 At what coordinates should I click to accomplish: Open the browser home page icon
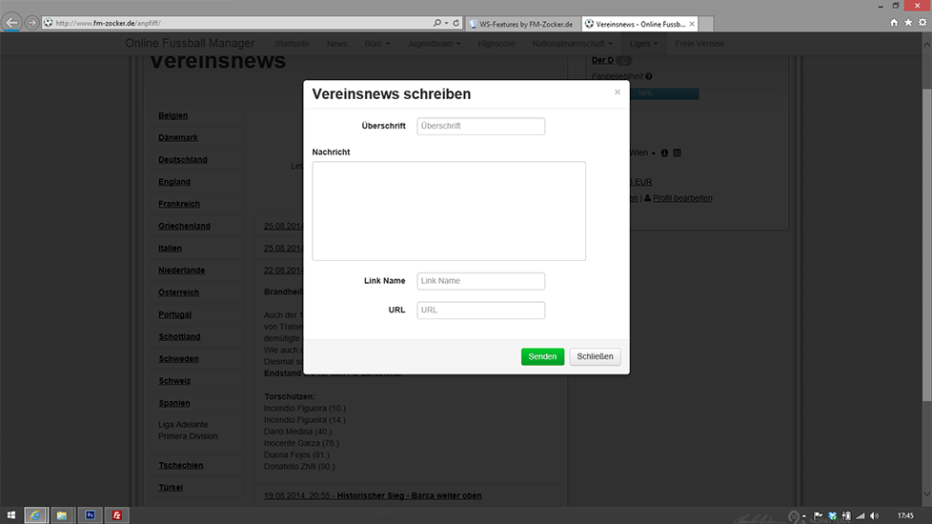(x=894, y=22)
